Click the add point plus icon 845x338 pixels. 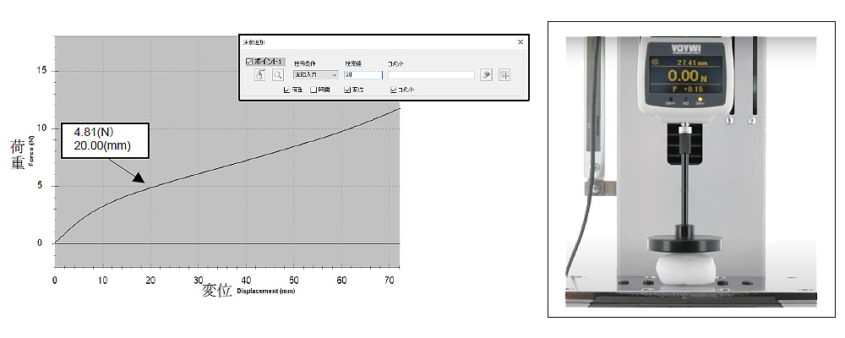tap(504, 75)
